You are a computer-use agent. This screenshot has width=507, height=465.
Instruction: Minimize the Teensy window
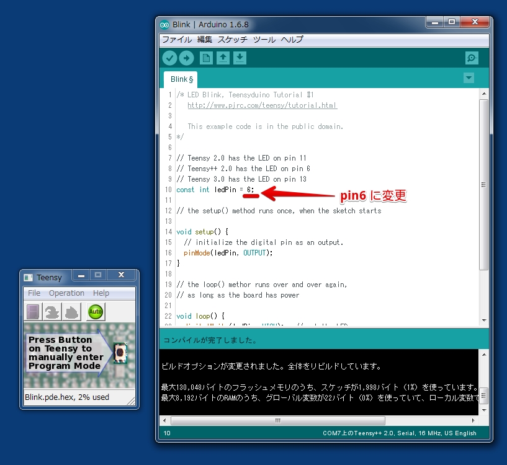81,275
